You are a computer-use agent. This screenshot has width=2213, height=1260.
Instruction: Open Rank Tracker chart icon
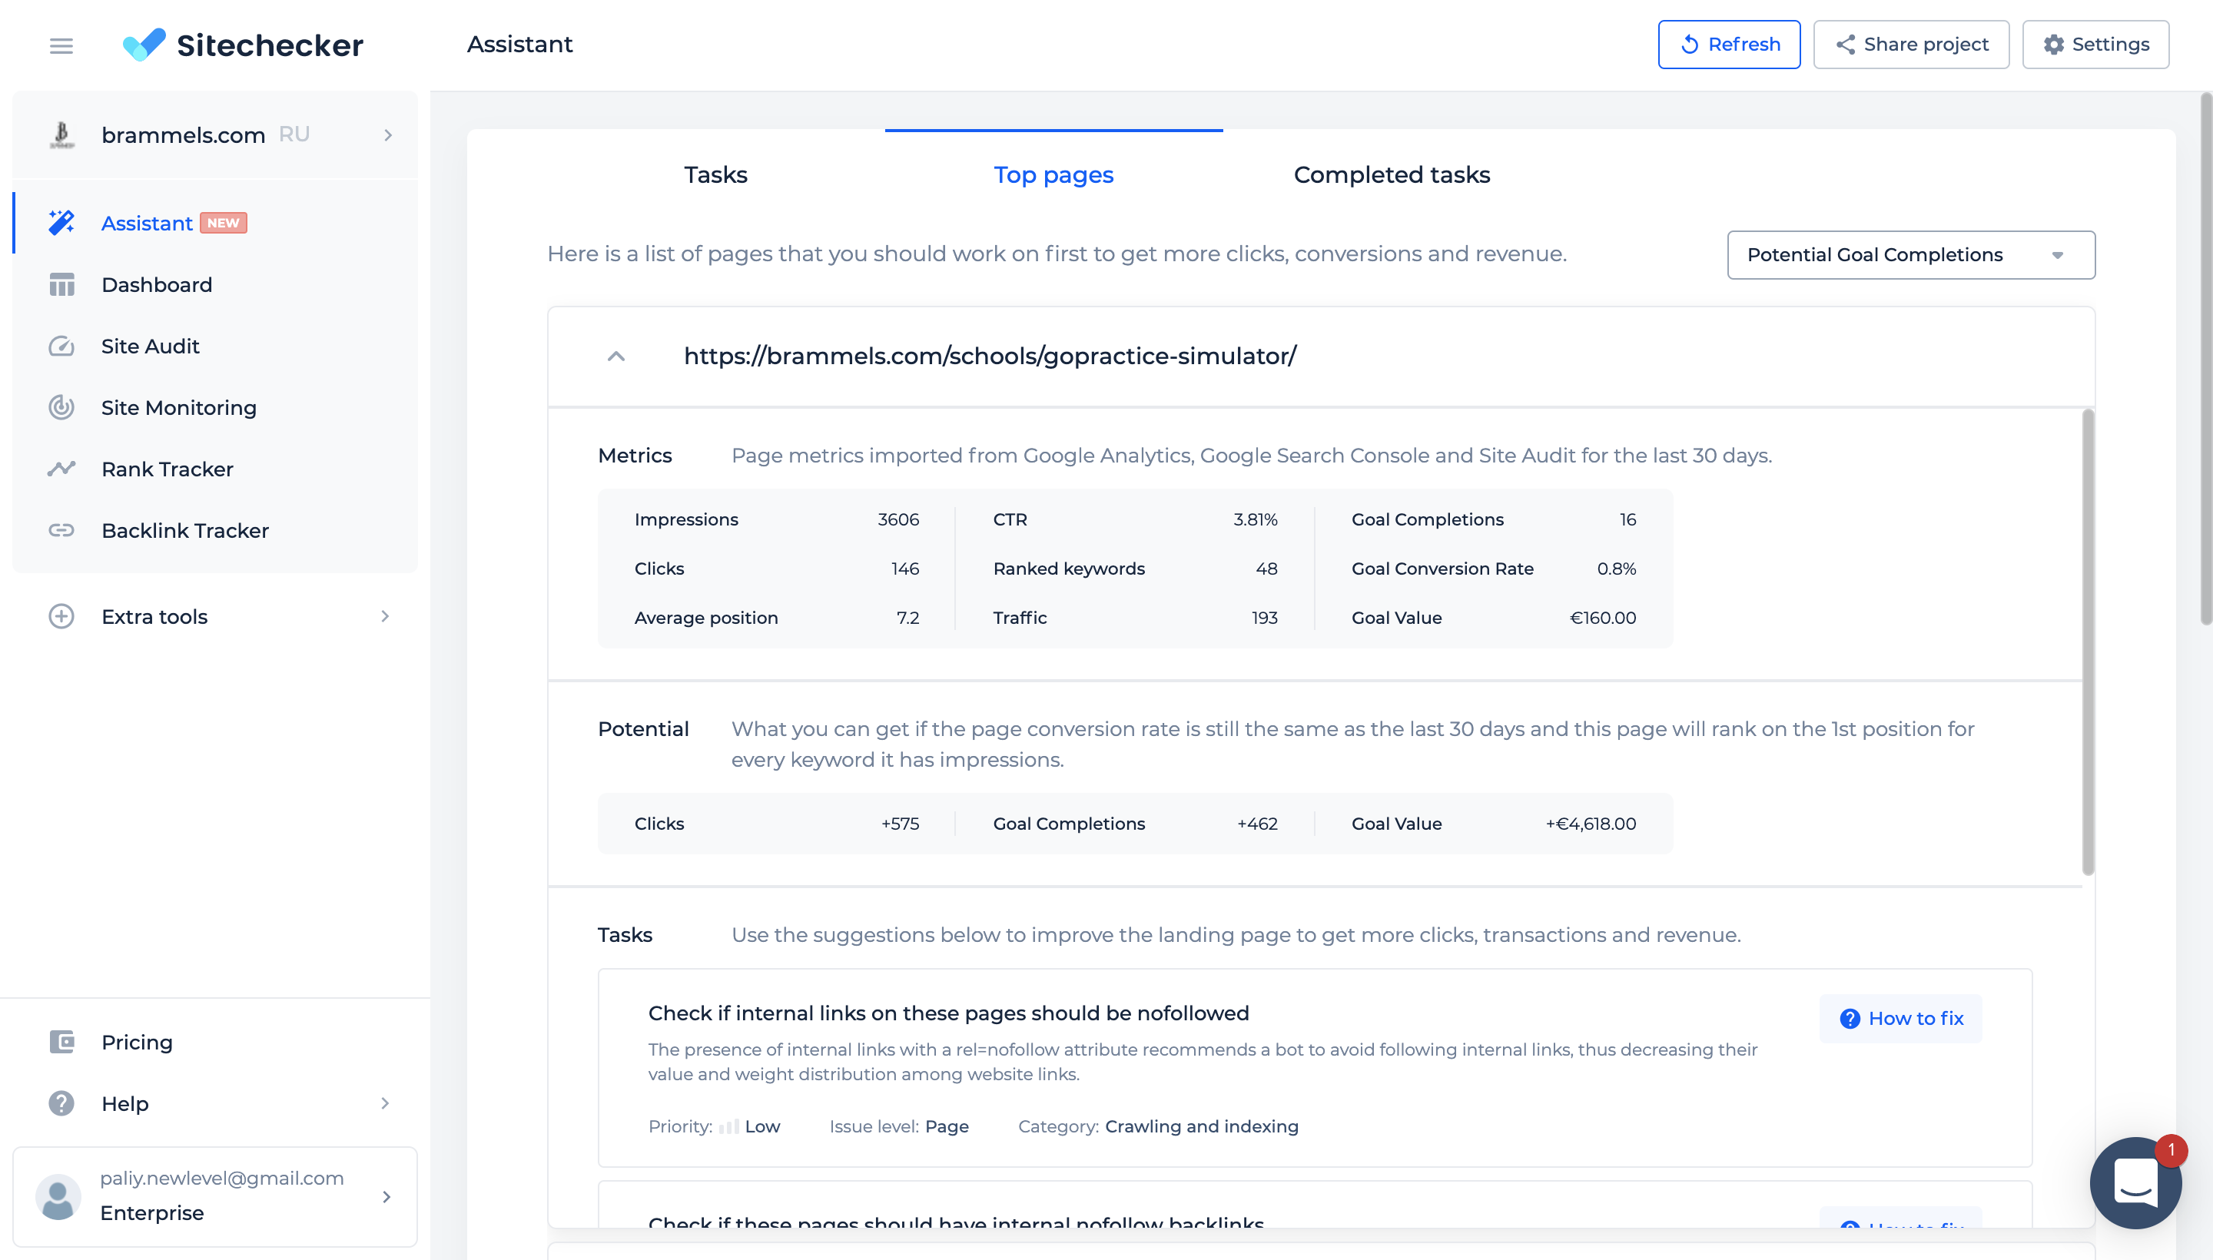(61, 469)
